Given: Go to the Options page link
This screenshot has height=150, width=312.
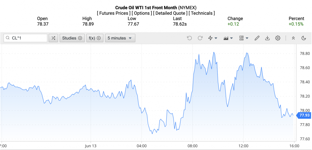Looking at the screenshot, I should click(x=142, y=13).
